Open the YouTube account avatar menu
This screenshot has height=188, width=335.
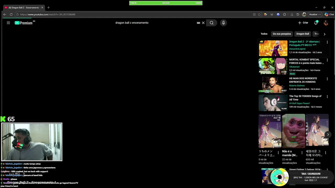pyautogui.click(x=326, y=23)
